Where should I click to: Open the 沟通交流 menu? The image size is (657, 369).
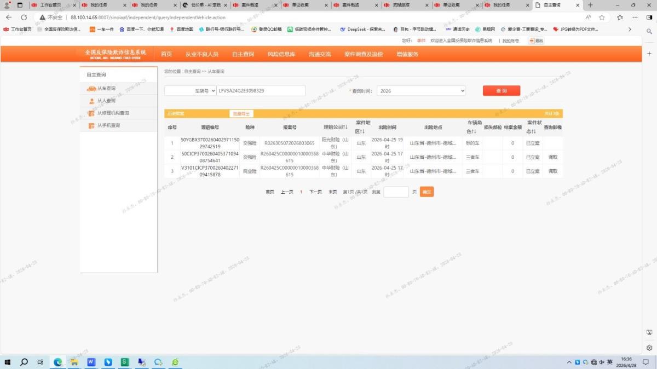pyautogui.click(x=320, y=54)
